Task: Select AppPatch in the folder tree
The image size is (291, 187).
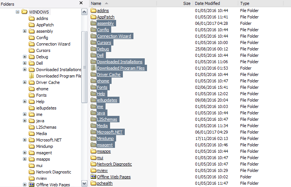Action: pyautogui.click(x=45, y=25)
